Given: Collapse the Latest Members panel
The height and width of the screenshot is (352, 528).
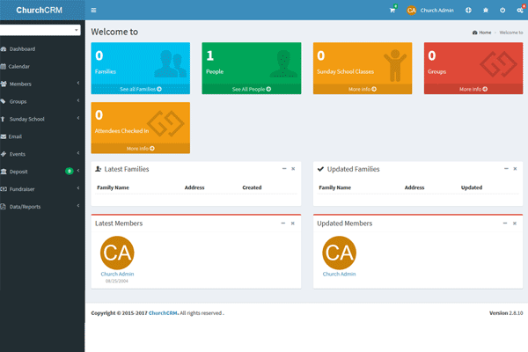Looking at the screenshot, I should pos(283,223).
